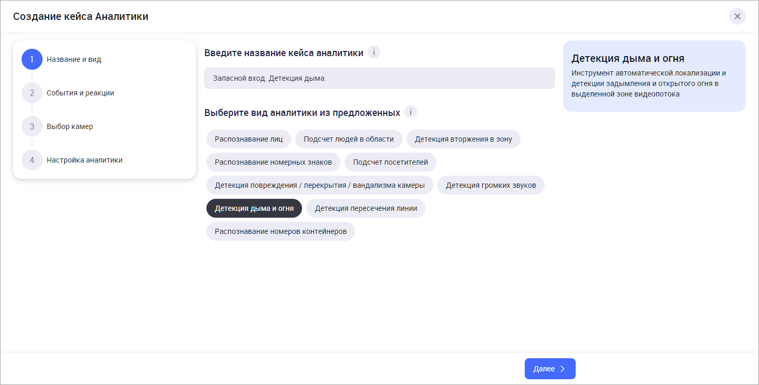Choose Детекция пересечения линии analytics
Image resolution: width=759 pixels, height=385 pixels.
click(x=366, y=208)
